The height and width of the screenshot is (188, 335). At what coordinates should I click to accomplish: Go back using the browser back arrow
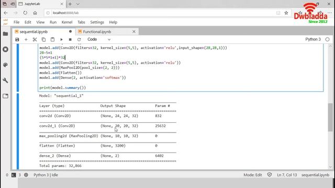pyautogui.click(x=6, y=13)
